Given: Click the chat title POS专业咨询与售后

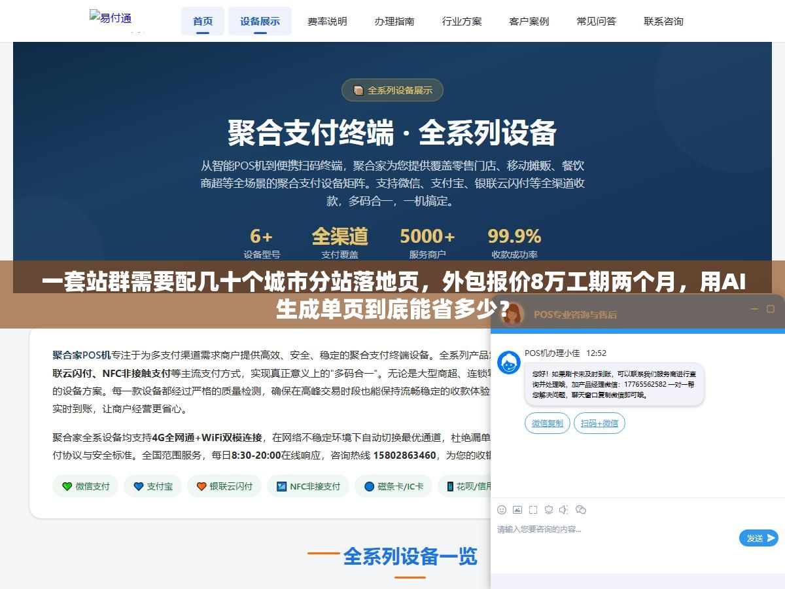Looking at the screenshot, I should [x=575, y=314].
